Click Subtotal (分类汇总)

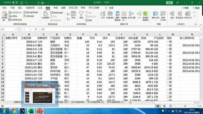click(x=187, y=15)
